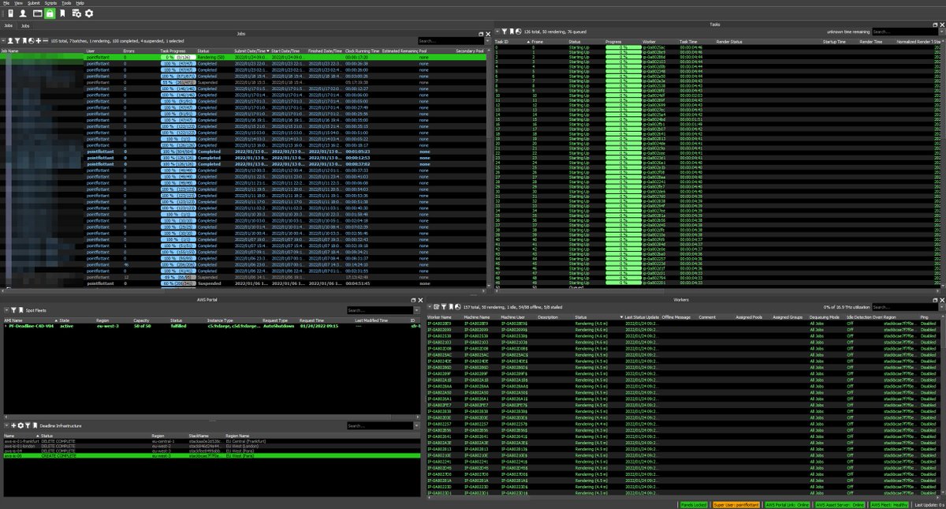Viewport: 946px width, 509px height.
Task: Open the Tools menu
Action: (x=66, y=3)
